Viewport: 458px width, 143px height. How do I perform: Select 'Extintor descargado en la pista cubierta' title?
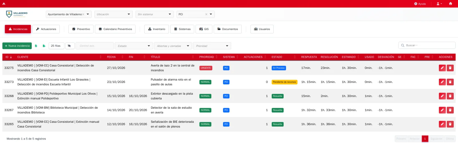coord(172,96)
